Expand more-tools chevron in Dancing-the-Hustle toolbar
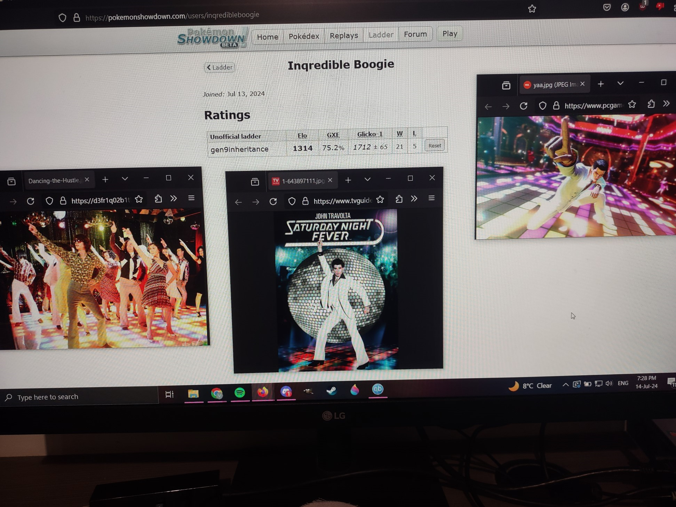The width and height of the screenshot is (676, 507). (x=174, y=198)
